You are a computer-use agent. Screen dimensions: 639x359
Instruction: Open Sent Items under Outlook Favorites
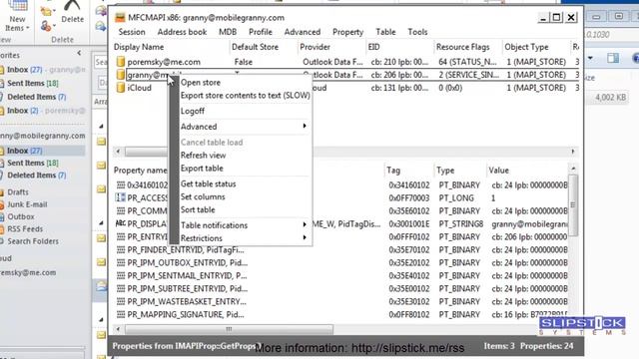click(x=33, y=83)
